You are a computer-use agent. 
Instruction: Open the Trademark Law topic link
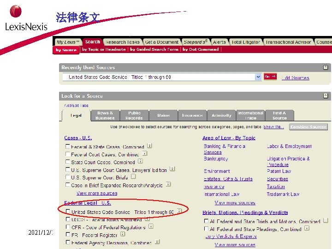tap(283, 194)
